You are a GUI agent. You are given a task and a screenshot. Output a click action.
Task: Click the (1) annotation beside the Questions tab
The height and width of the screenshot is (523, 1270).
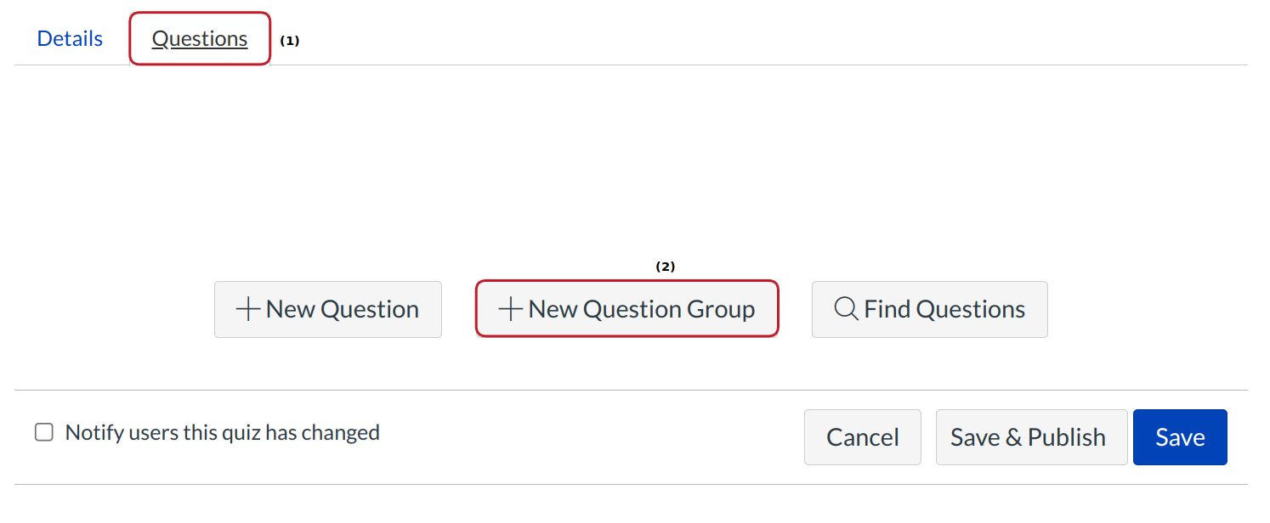click(290, 41)
